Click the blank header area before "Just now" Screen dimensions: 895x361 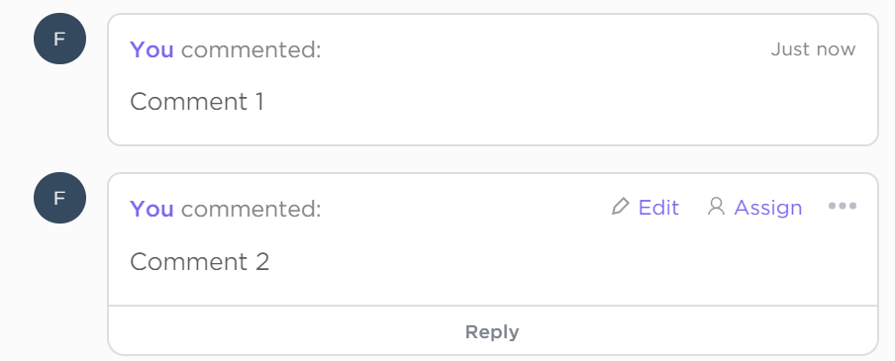point(543,49)
